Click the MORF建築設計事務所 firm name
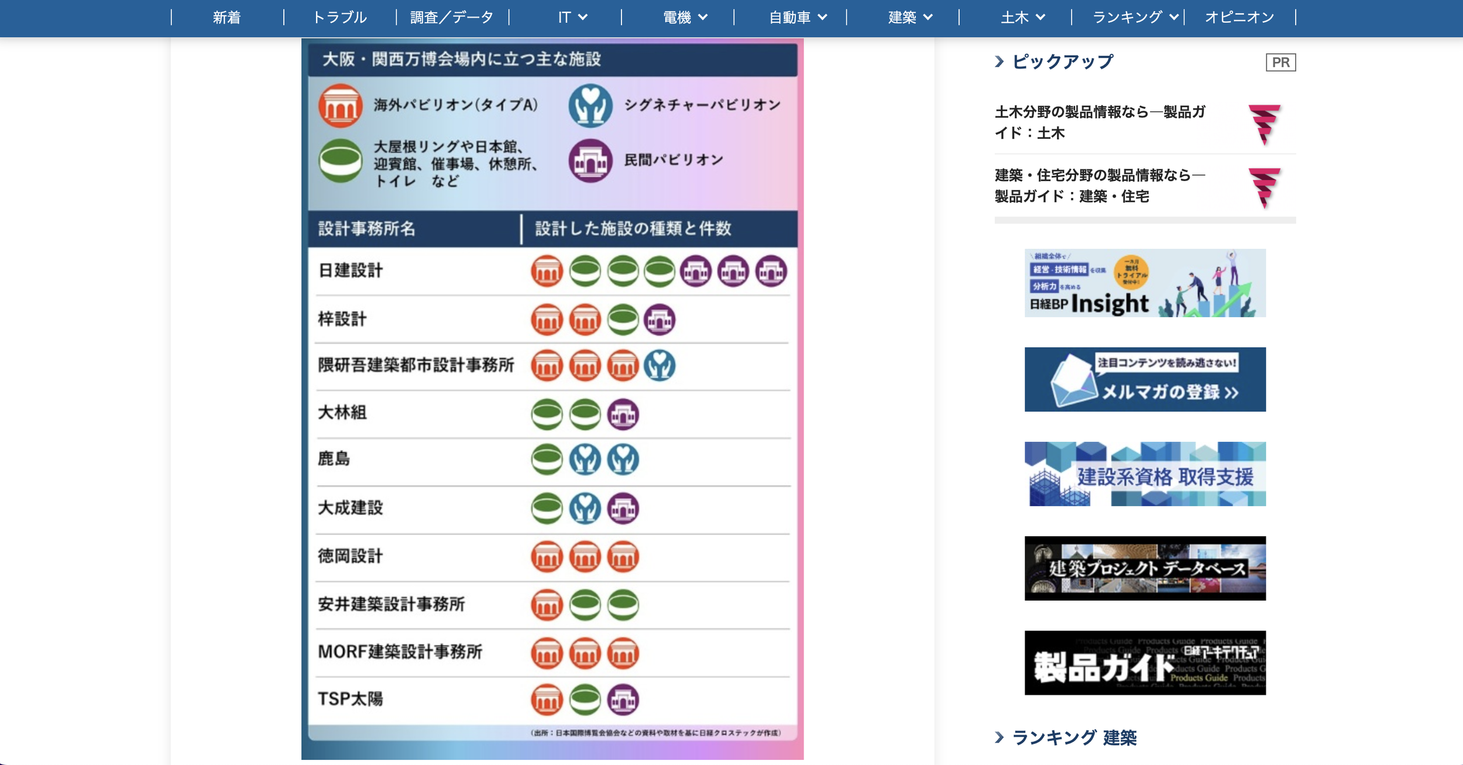1463x765 pixels. click(400, 652)
